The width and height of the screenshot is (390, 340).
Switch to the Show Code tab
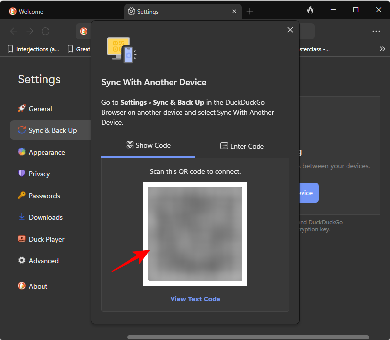point(148,145)
